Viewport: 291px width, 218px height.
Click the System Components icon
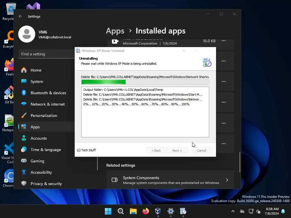click(x=115, y=180)
